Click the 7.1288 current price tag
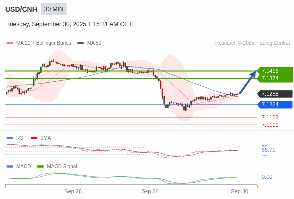294x199 pixels. tap(275, 94)
